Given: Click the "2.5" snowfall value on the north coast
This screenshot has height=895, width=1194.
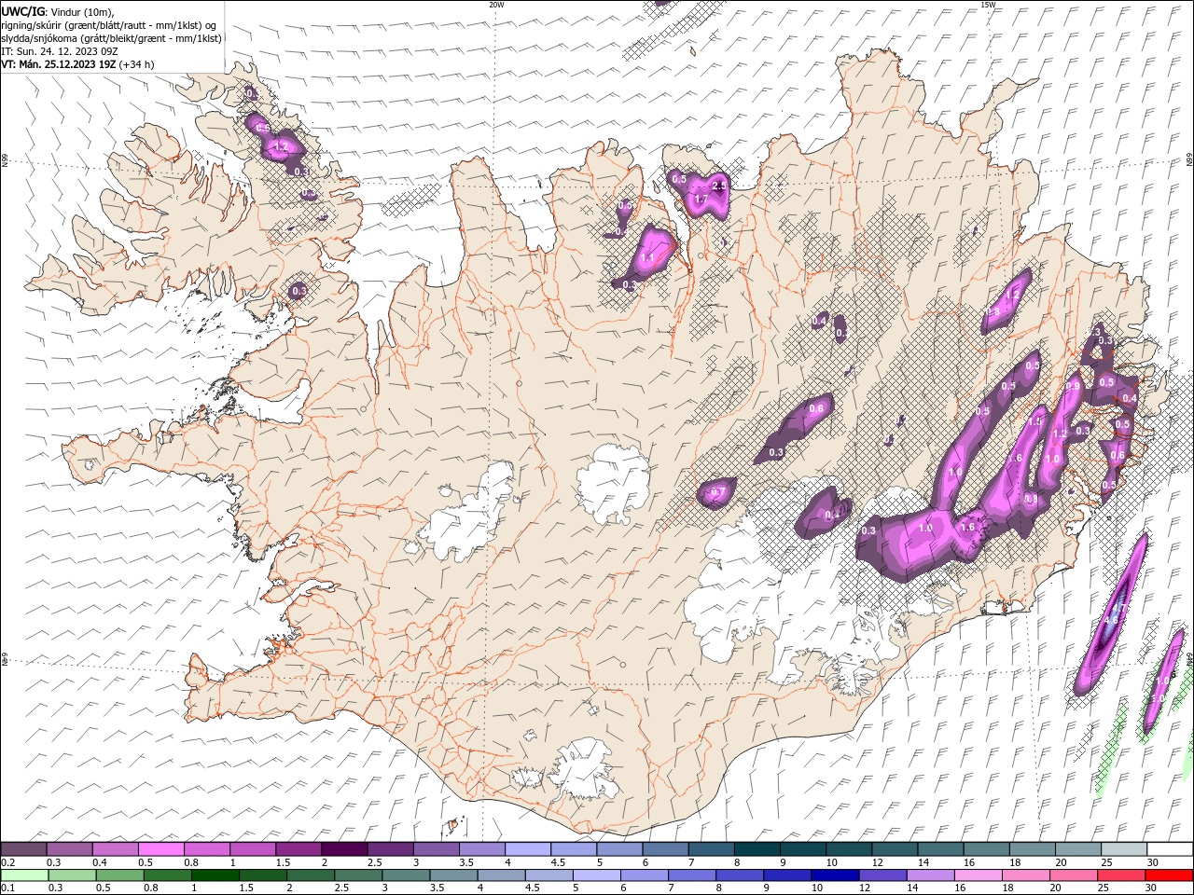Looking at the screenshot, I should 718,186.
